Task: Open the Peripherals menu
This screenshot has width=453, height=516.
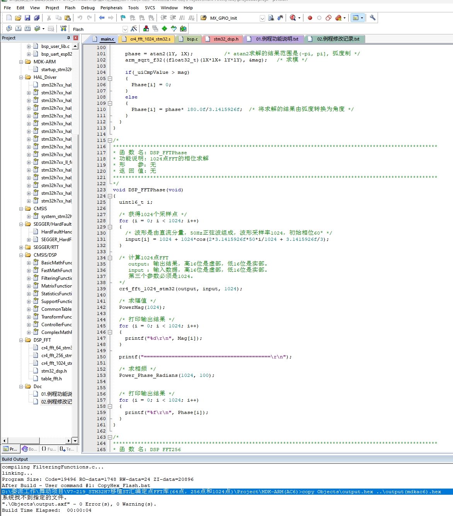Action: 111,8
